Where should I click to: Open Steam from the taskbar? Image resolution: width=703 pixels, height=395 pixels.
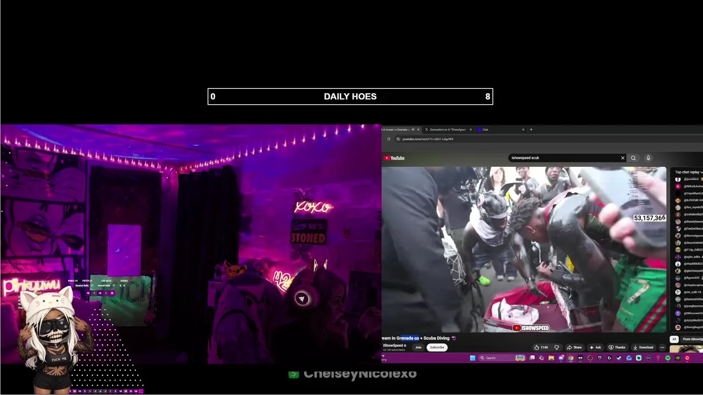619,358
